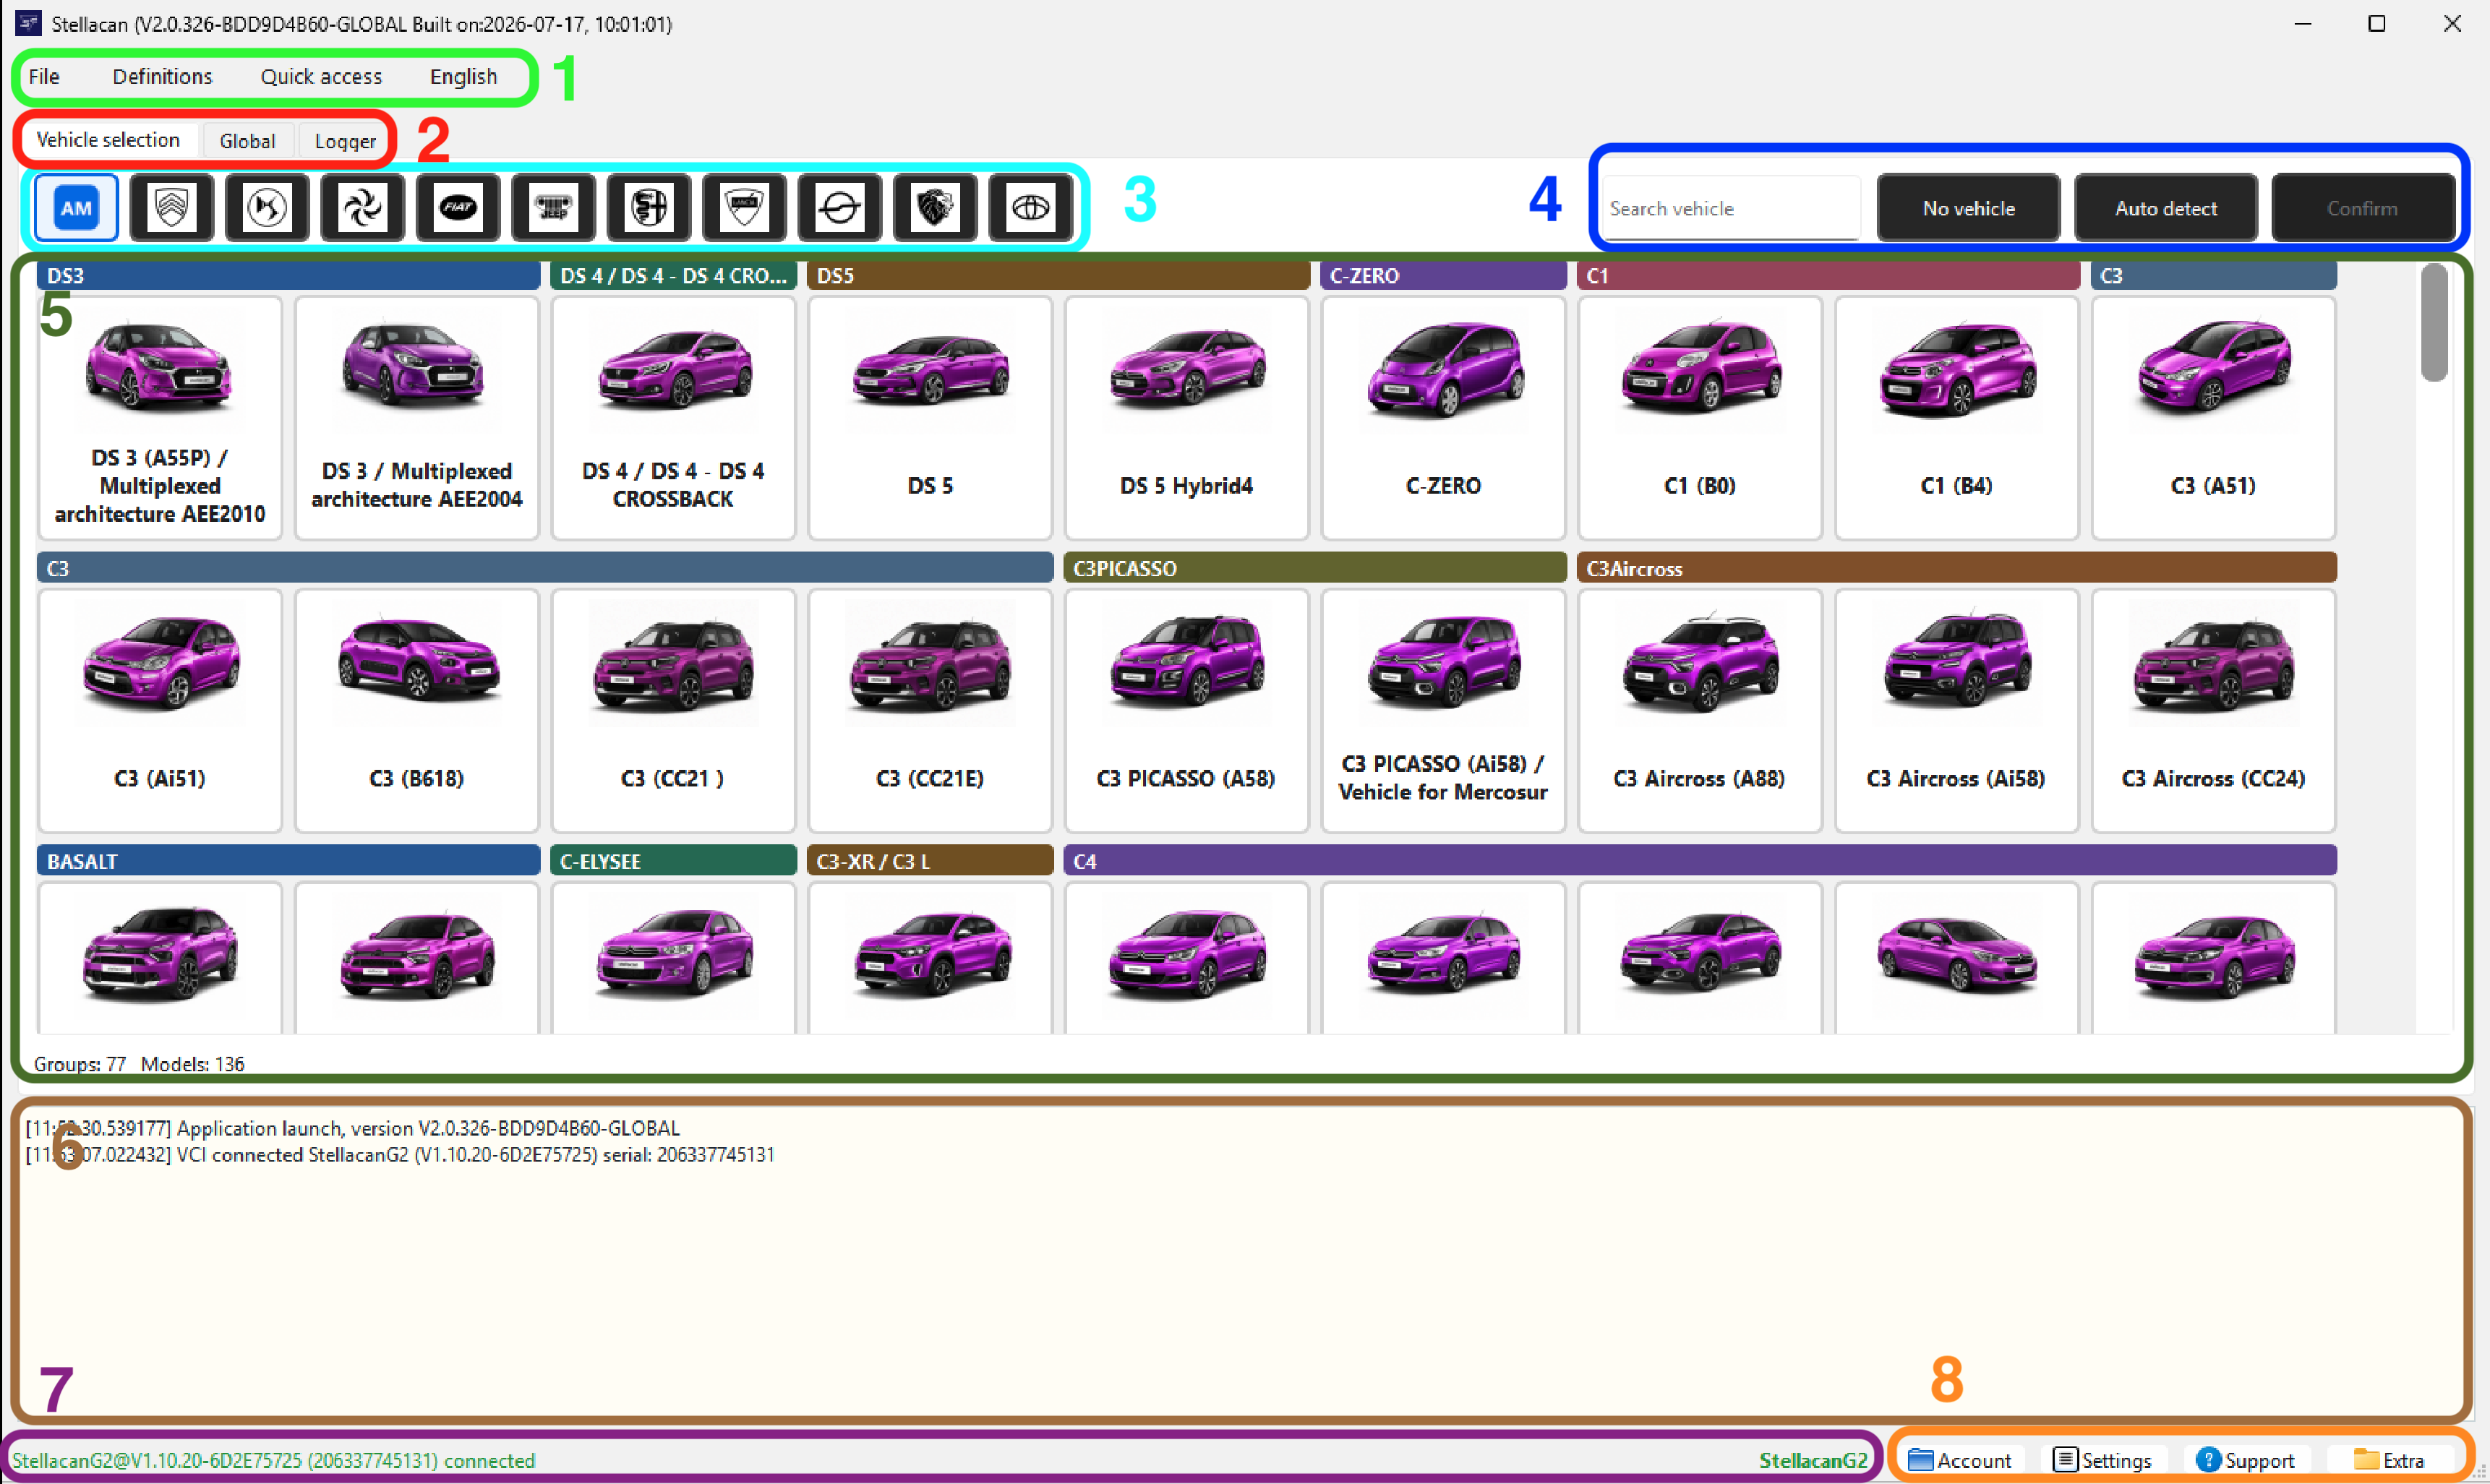Select the Lancia shield brand icon
The height and width of the screenshot is (1484, 2490).
tap(744, 208)
